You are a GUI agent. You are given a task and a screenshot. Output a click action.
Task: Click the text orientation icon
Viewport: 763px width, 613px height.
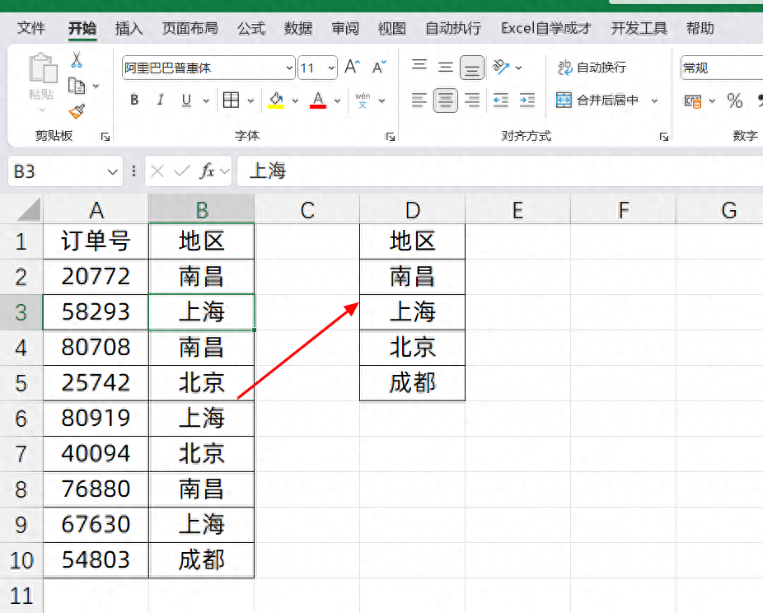click(501, 67)
